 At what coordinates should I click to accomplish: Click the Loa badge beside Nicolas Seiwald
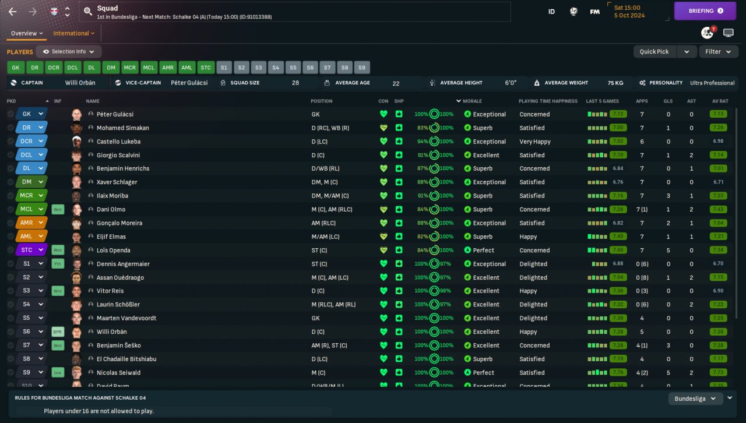(x=58, y=372)
